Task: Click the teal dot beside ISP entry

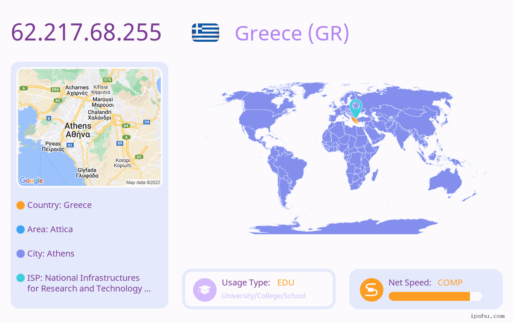Action: [x=20, y=278]
